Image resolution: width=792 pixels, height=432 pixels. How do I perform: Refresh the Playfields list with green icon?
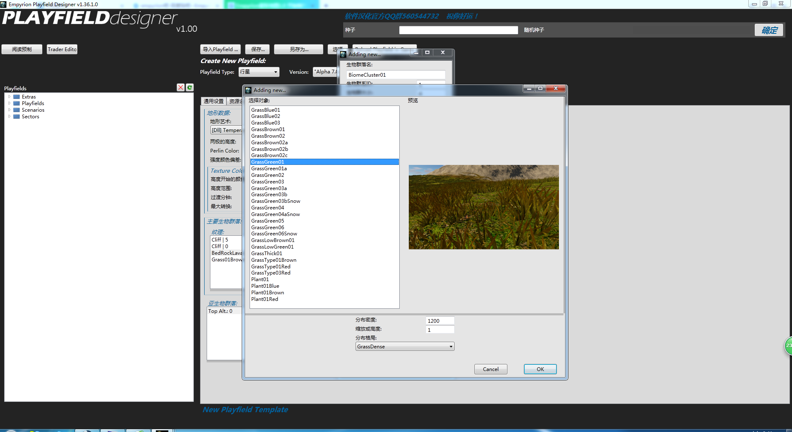(x=190, y=87)
